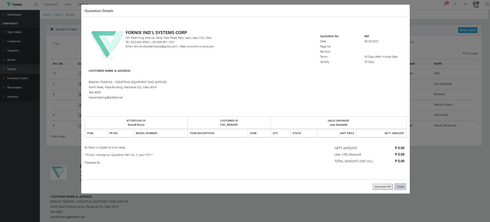Click the location pin icon
Image resolution: width=490 pixels, height=222 pixels.
(465, 4)
